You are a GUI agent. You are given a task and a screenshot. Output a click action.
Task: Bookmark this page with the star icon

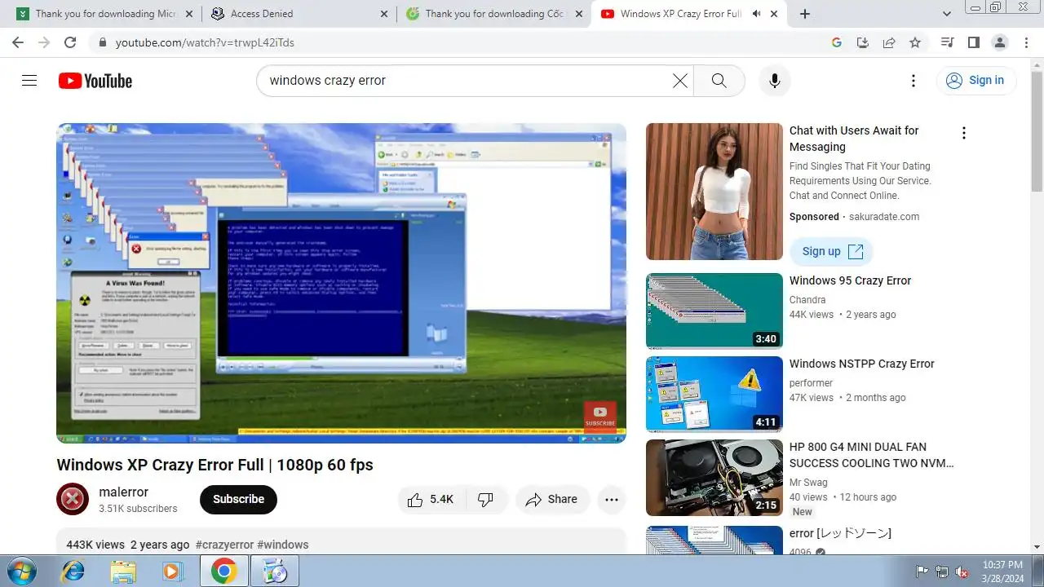(915, 42)
